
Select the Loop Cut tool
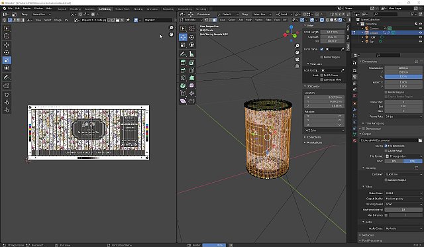(x=191, y=70)
